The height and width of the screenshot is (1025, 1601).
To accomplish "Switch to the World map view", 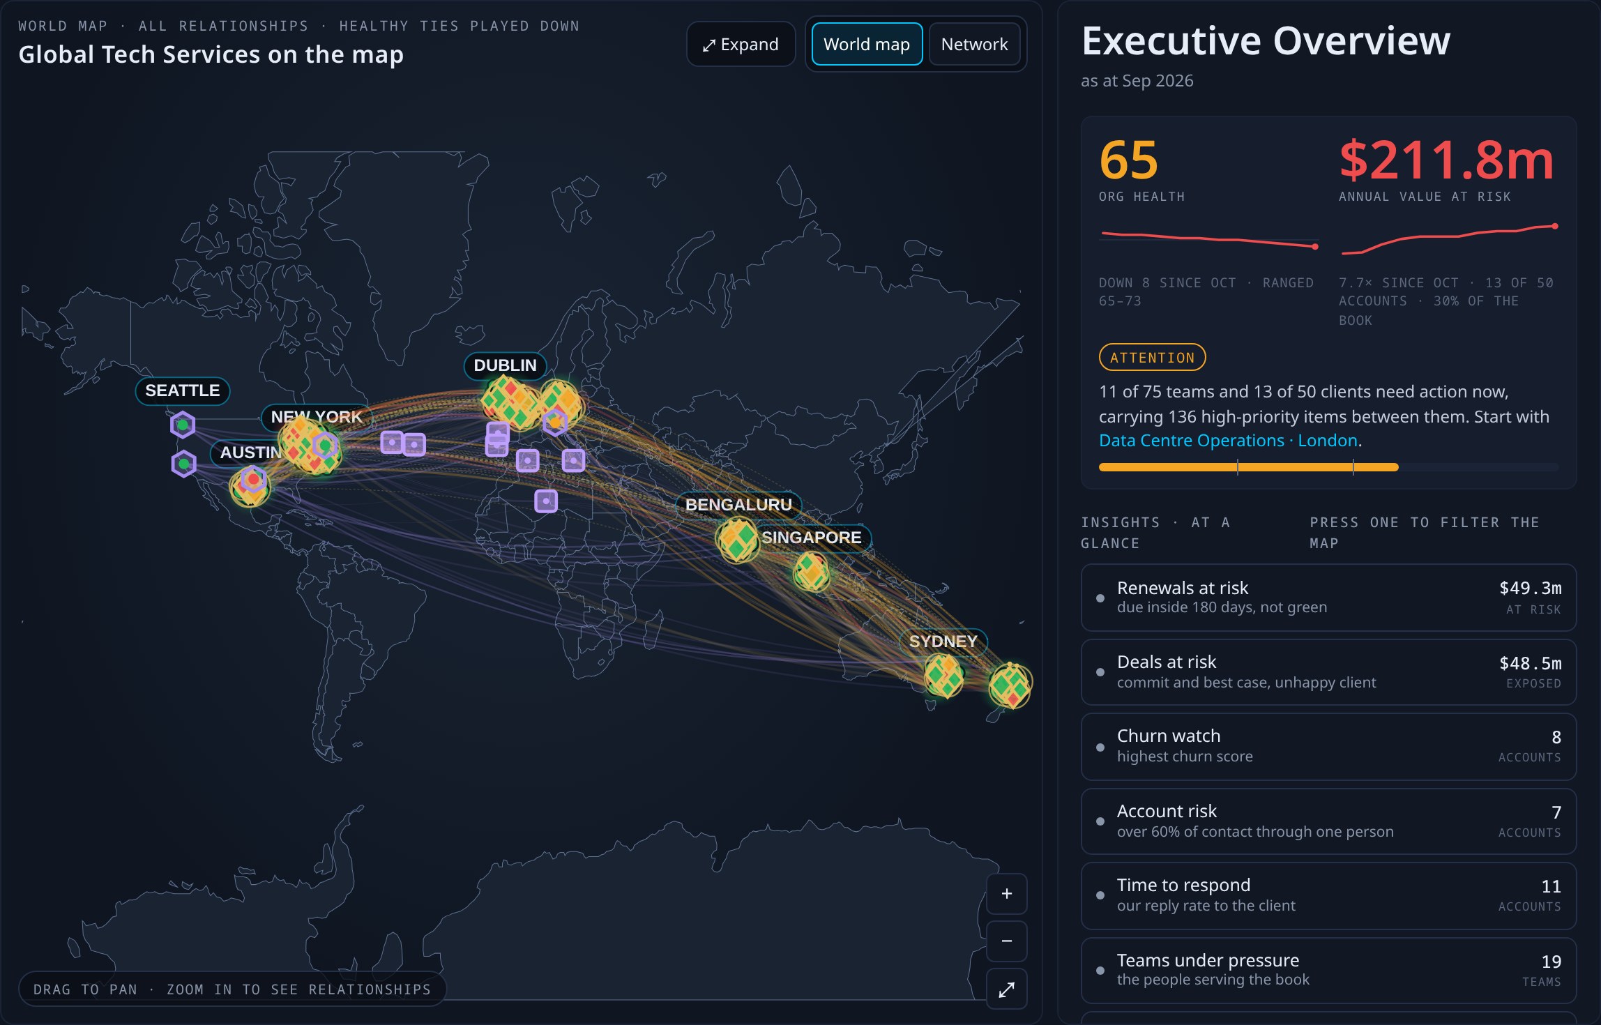I will tap(867, 44).
